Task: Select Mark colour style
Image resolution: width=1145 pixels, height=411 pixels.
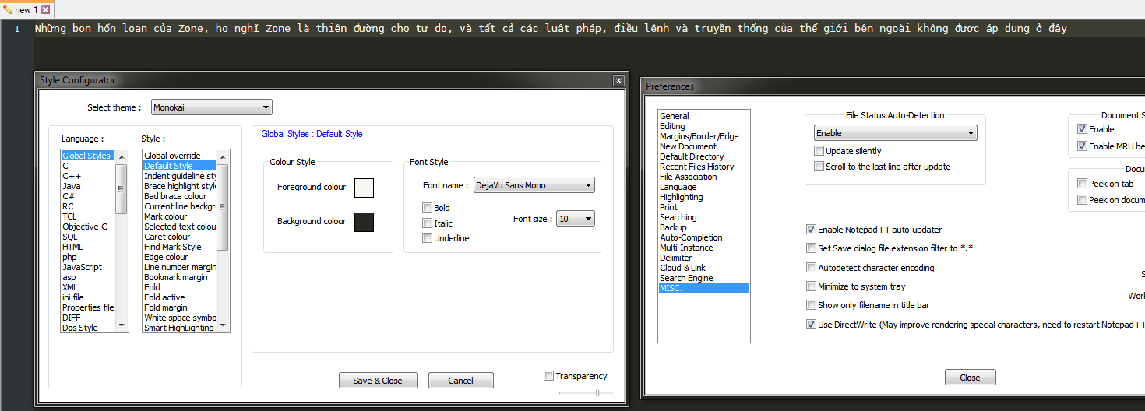Action: coord(165,216)
